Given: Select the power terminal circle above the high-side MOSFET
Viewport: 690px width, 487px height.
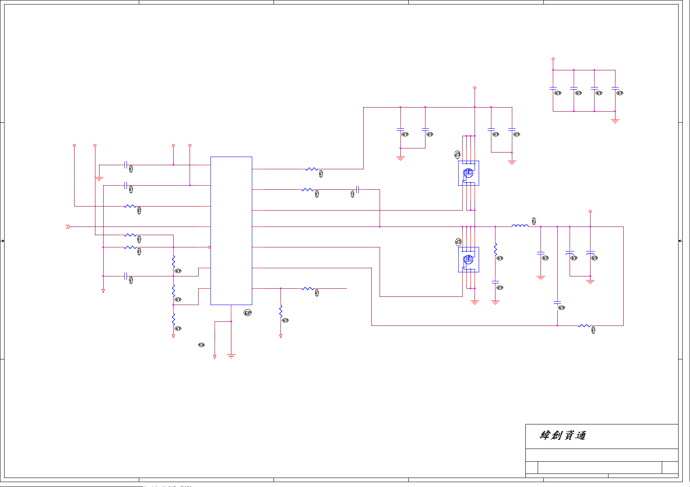Looking at the screenshot, I should [x=475, y=88].
